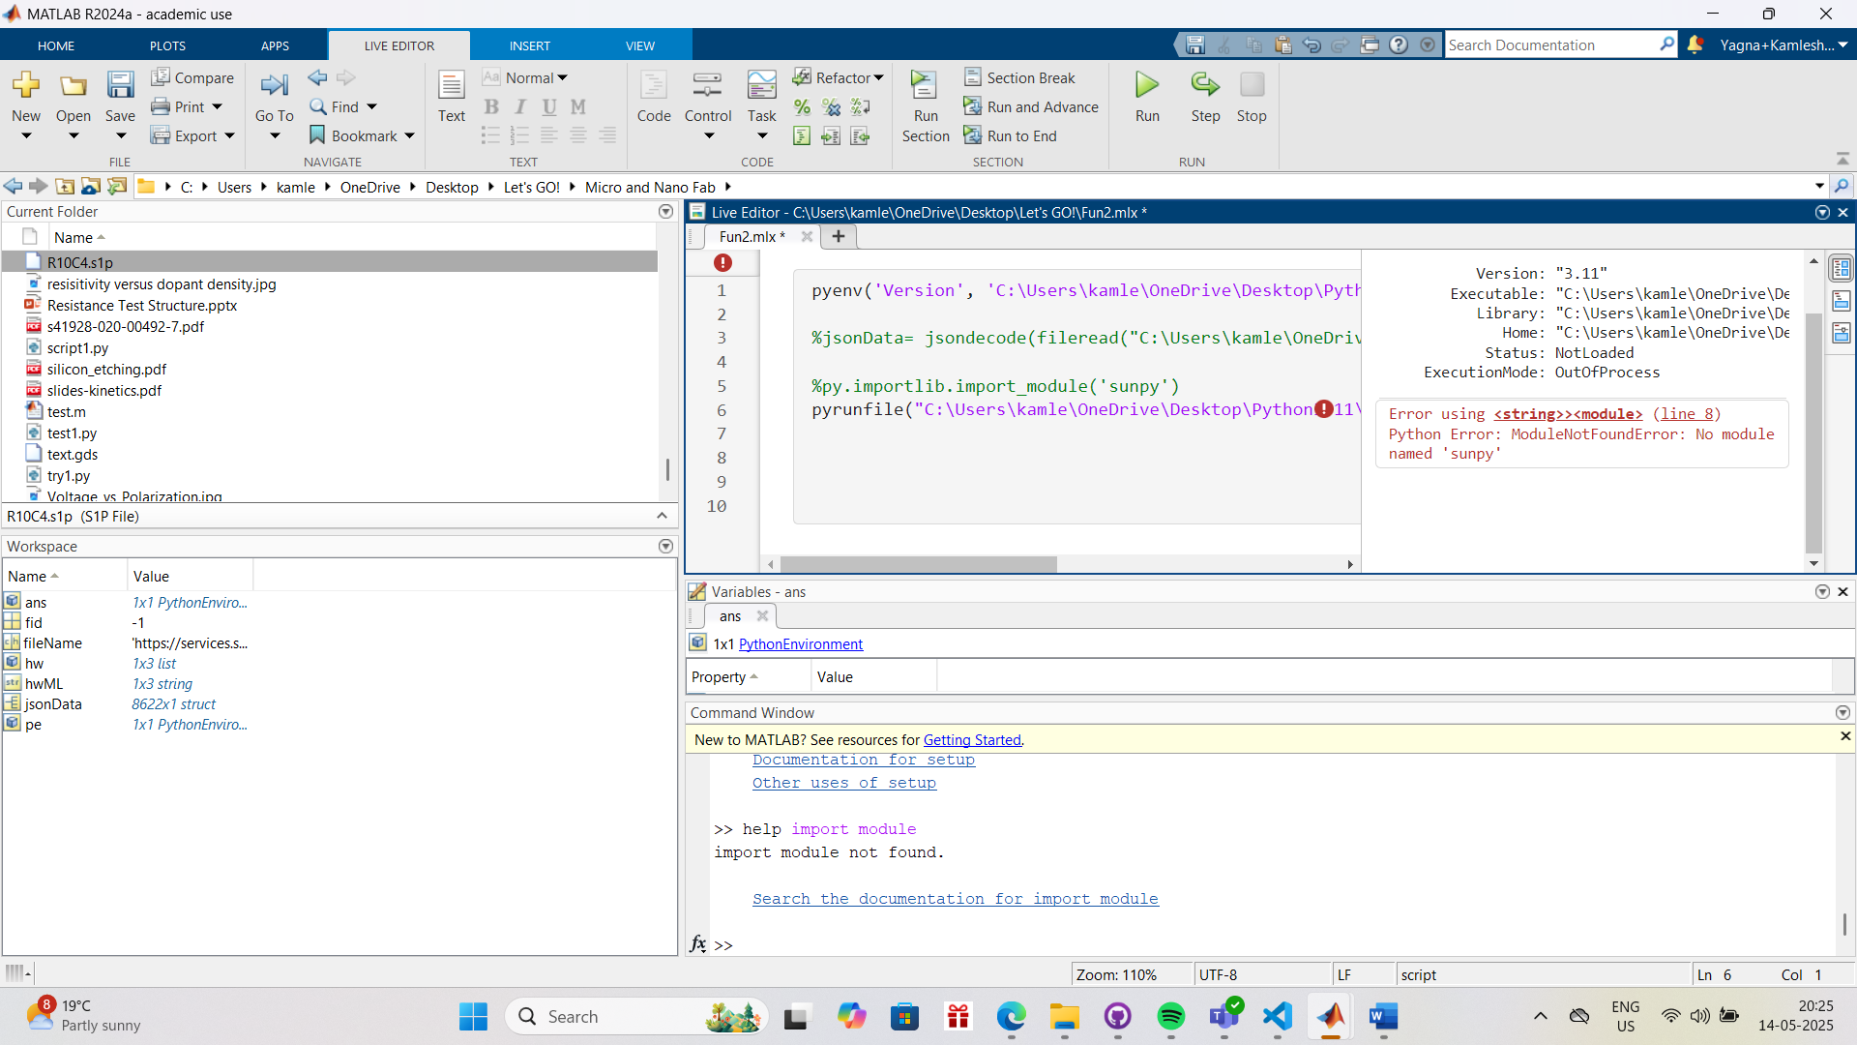Open the INSERT ribbon tab
Screen dimensions: 1857x1045
coord(529,45)
